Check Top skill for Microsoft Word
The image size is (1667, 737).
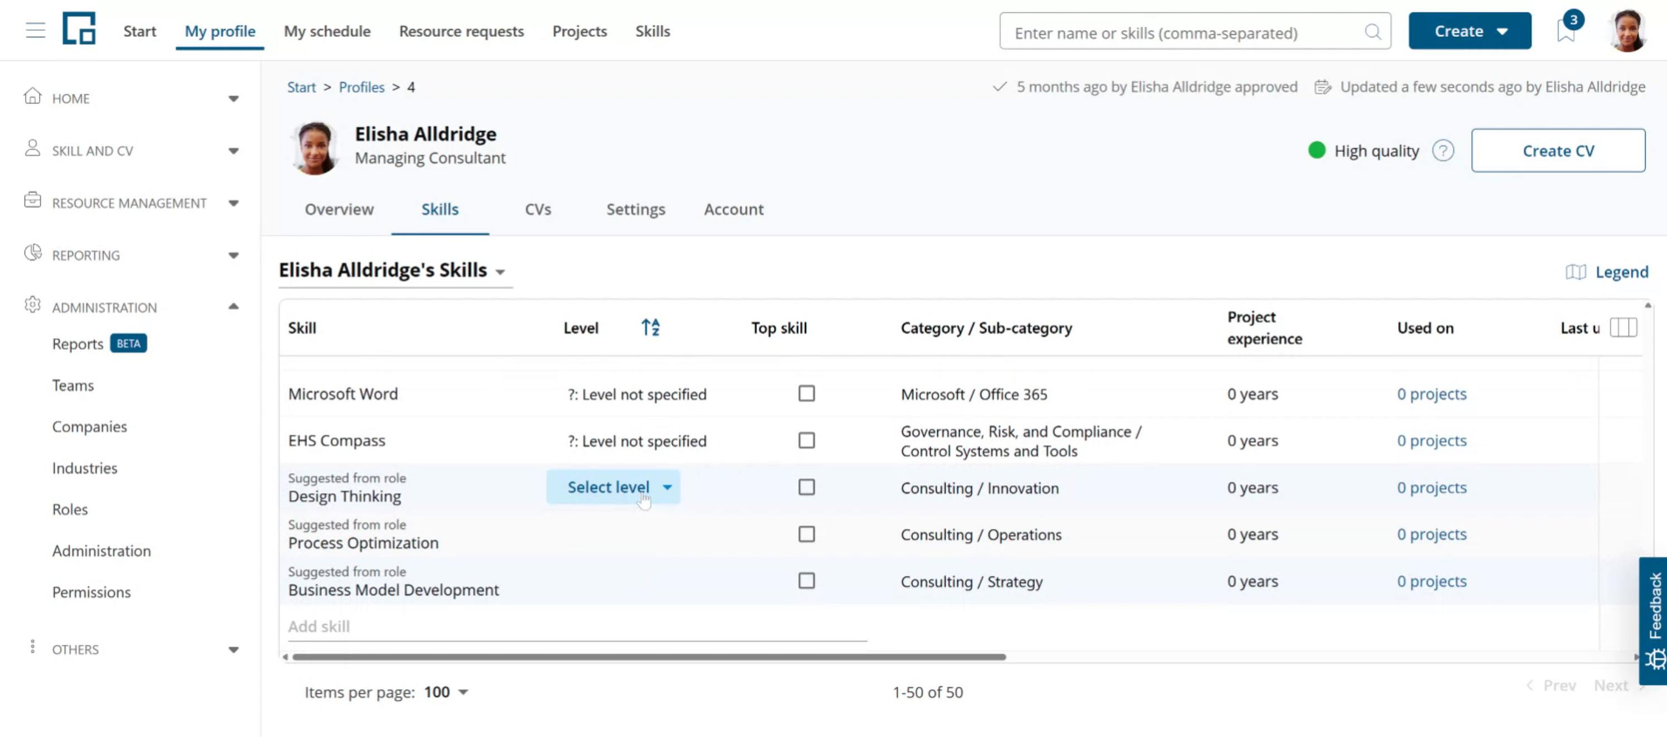pyautogui.click(x=806, y=393)
